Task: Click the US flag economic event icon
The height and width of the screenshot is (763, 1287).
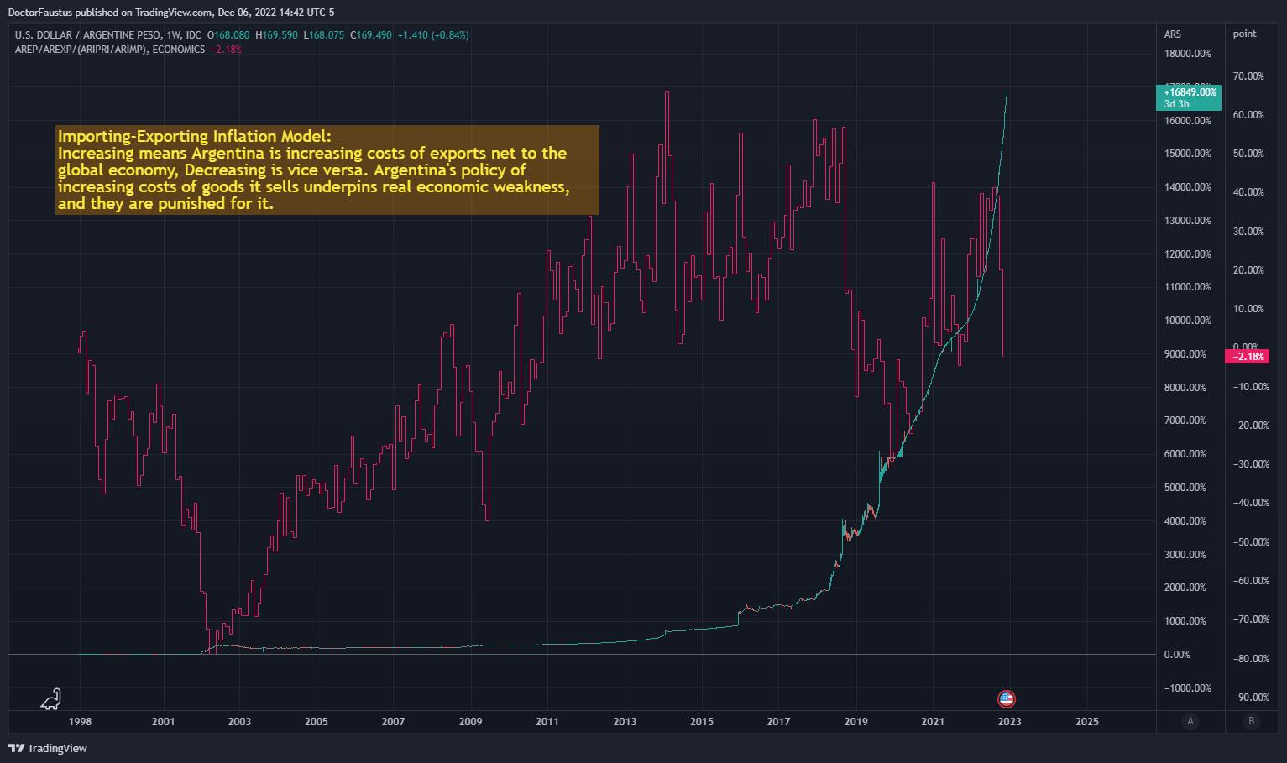Action: click(x=1006, y=698)
